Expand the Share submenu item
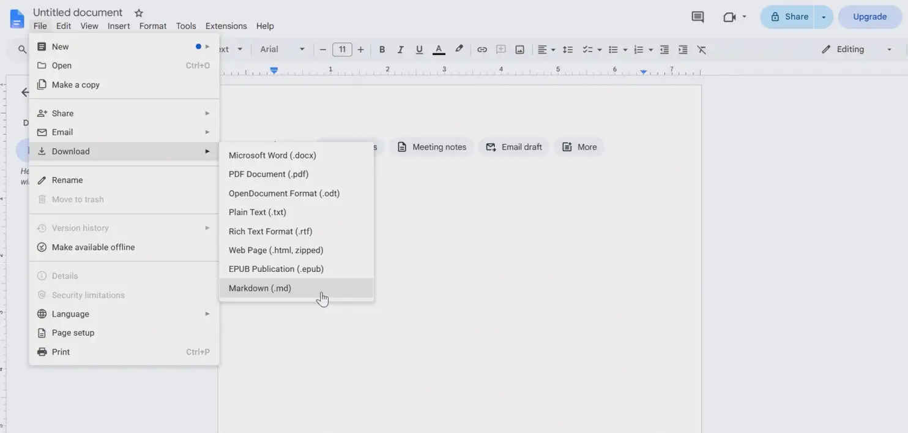Viewport: 908px width, 433px height. [124, 113]
